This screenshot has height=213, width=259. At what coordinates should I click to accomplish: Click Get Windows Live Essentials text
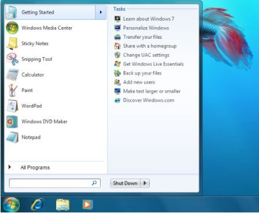(153, 64)
